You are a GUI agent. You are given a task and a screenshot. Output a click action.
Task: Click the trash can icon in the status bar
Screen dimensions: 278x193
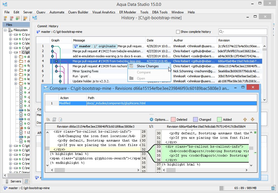pos(273,188)
